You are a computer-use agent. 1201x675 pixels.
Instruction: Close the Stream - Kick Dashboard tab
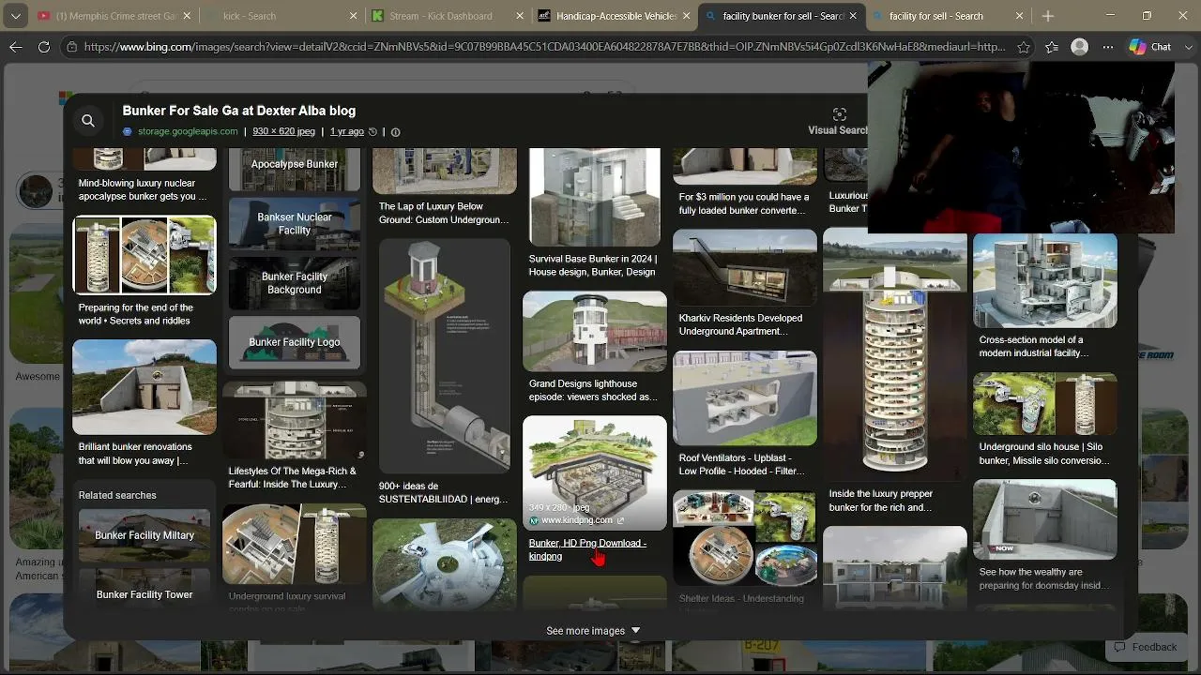coord(521,16)
